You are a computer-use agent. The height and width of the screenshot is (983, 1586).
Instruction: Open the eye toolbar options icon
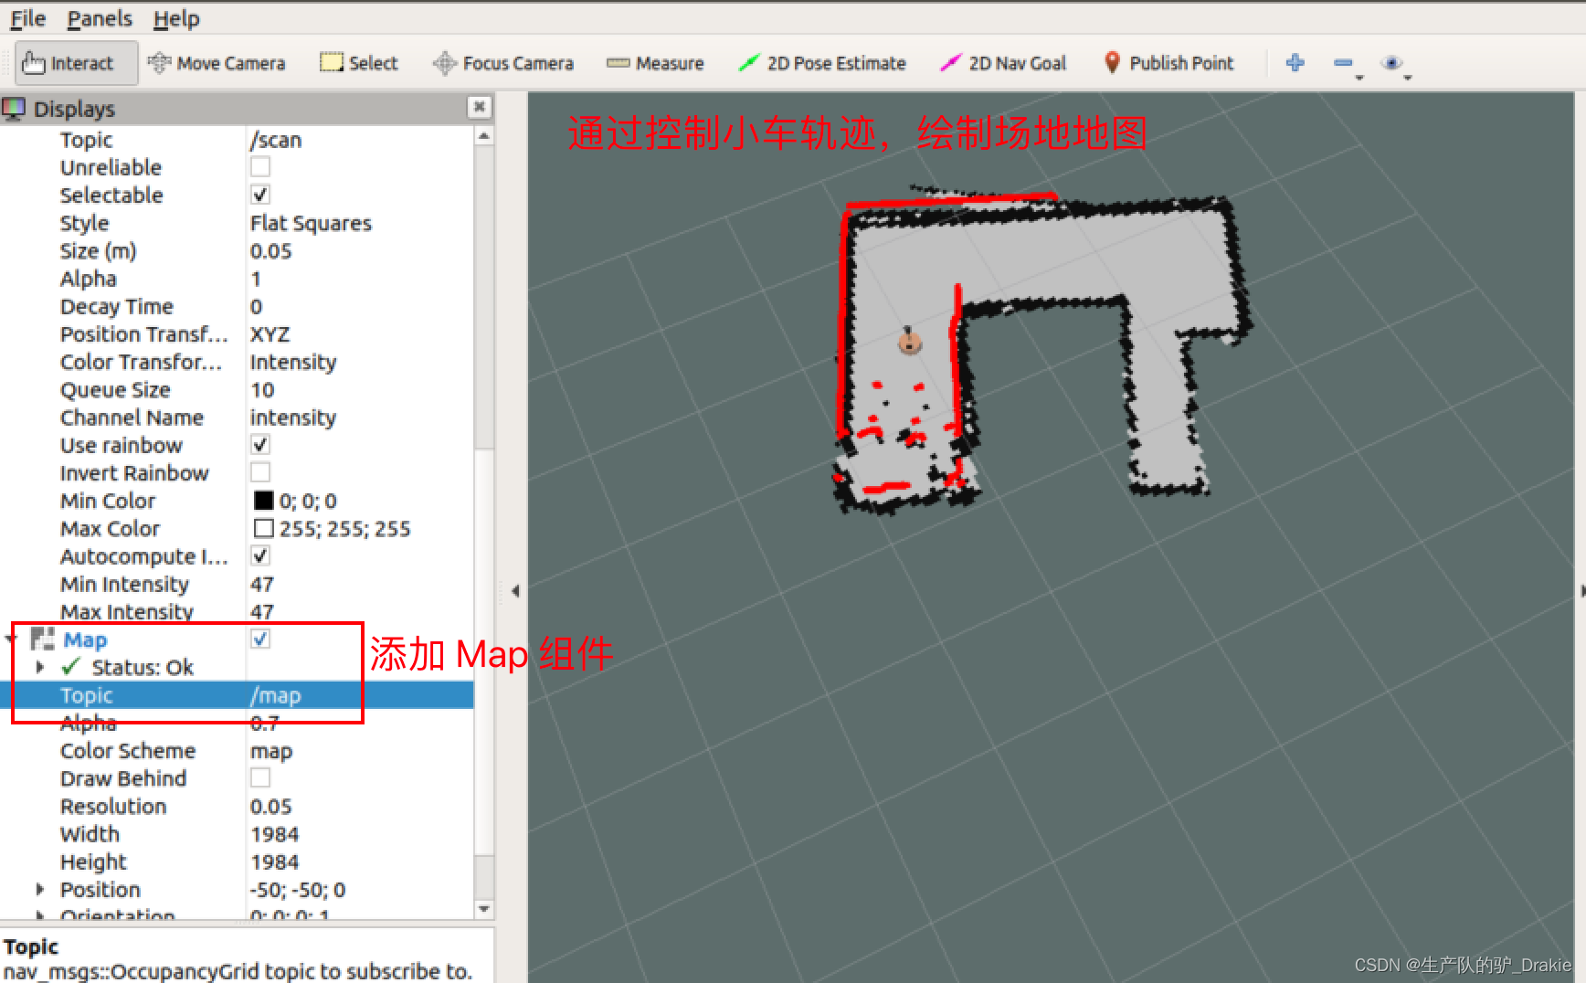pos(1392,63)
